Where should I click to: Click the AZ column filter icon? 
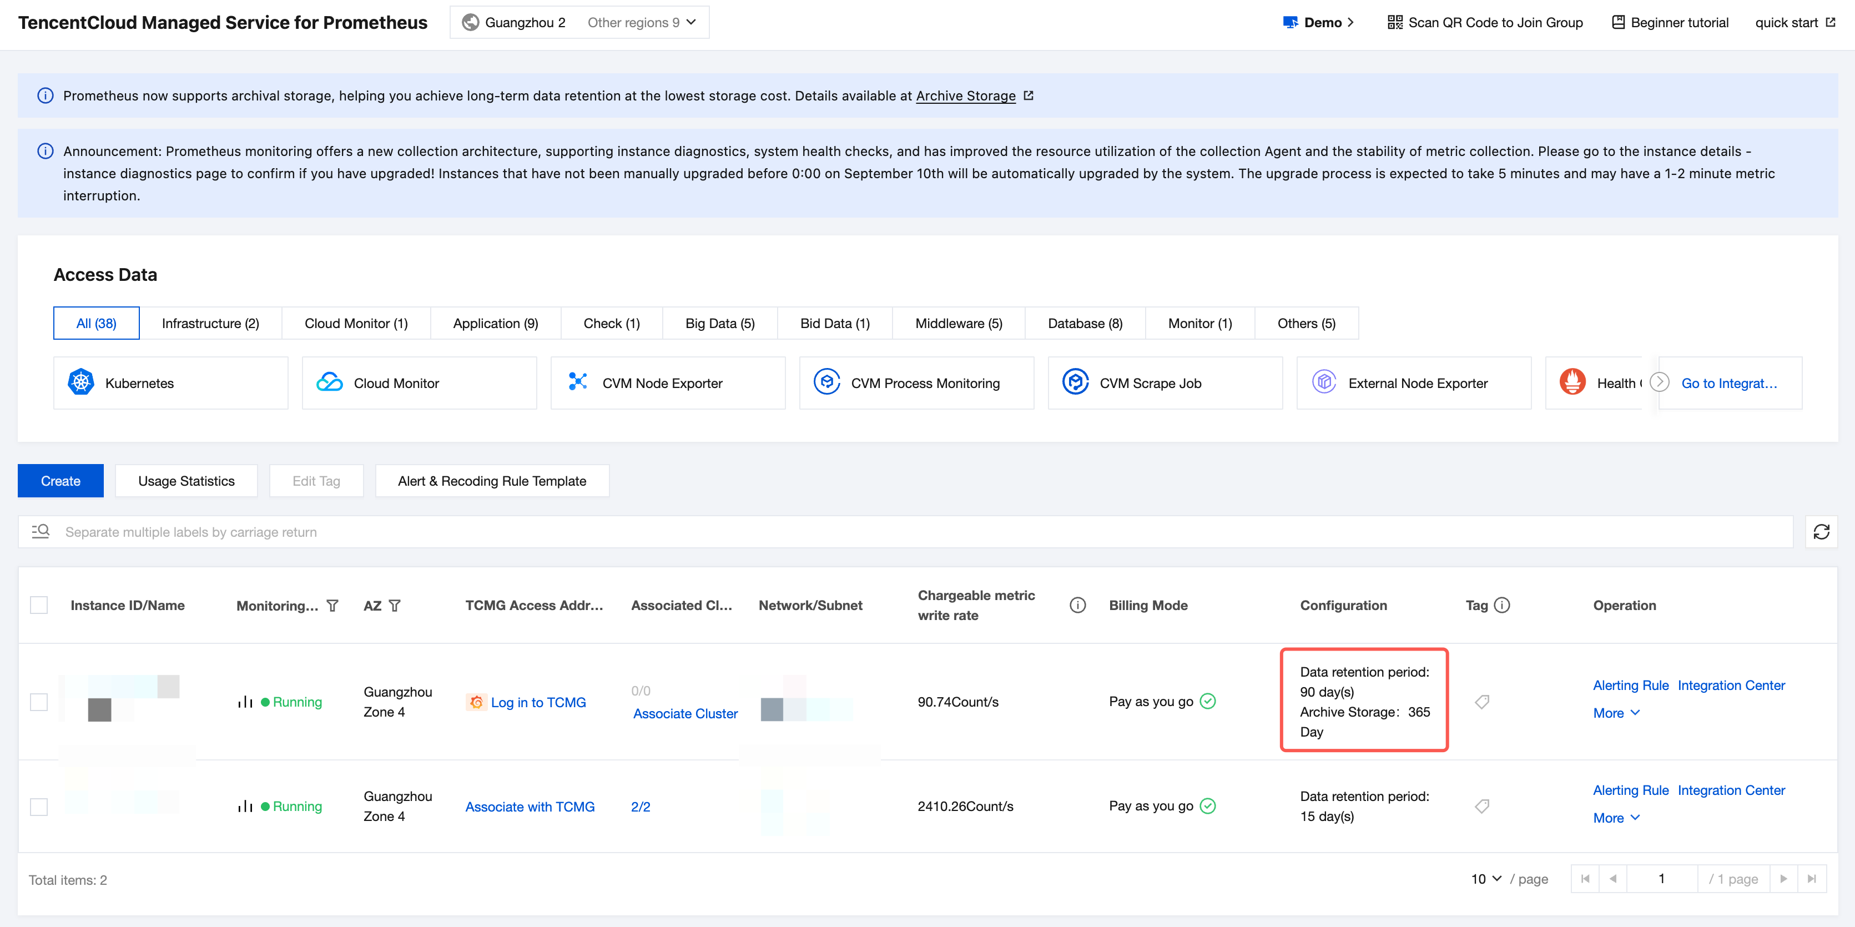(395, 606)
